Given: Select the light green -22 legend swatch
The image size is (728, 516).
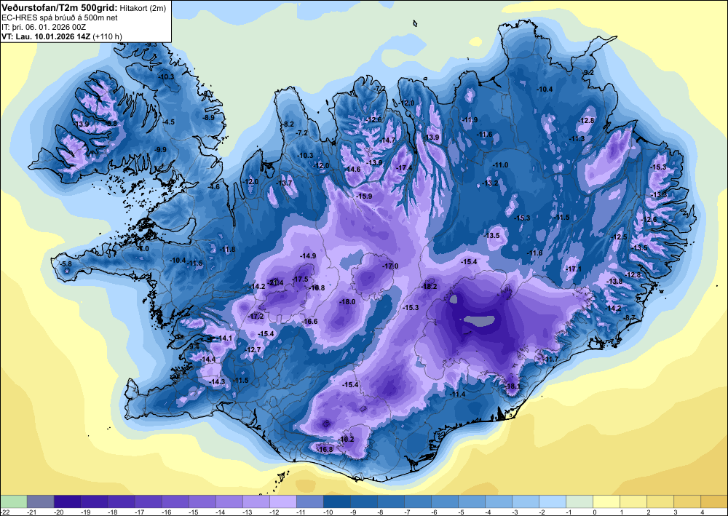Looking at the screenshot, I should 14,501.
